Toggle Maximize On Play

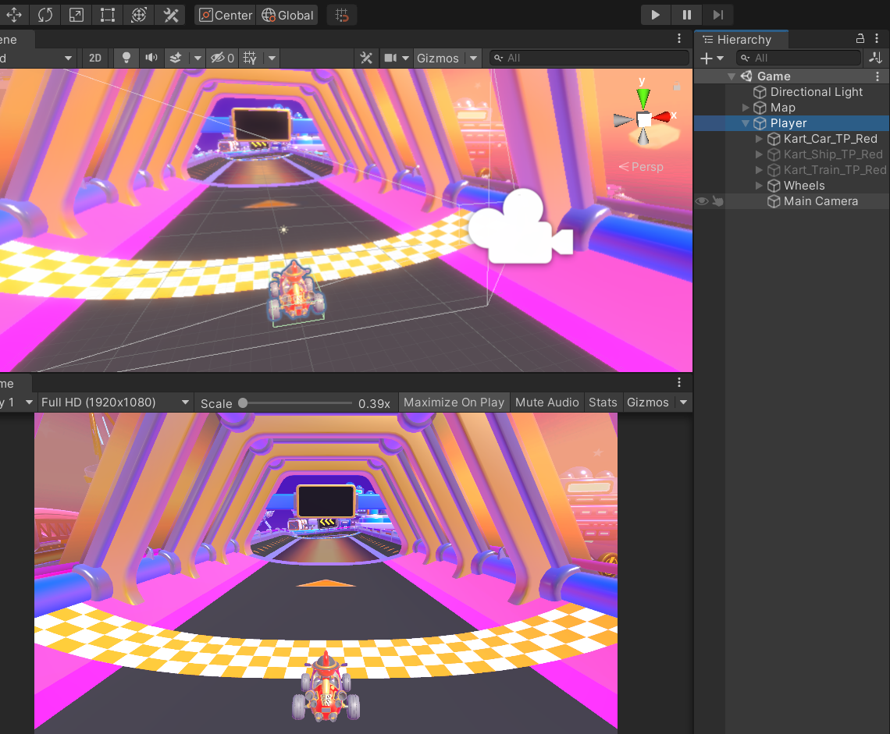pos(454,402)
